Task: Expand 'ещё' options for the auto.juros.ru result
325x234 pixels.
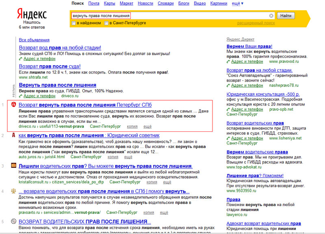Action: point(128,157)
